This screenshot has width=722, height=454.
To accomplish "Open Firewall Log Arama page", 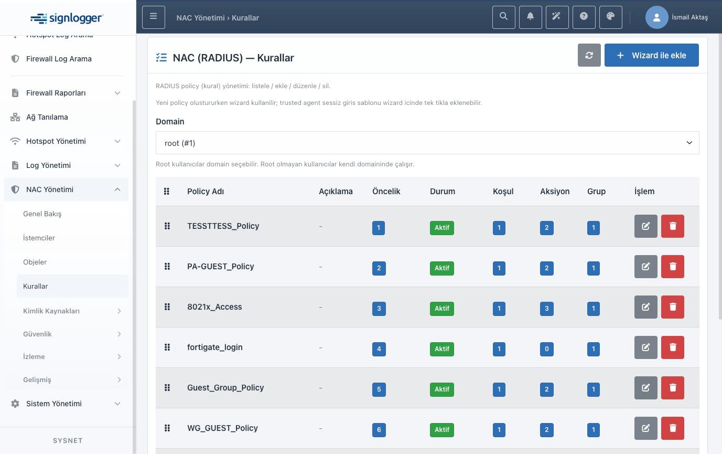I will point(66,59).
